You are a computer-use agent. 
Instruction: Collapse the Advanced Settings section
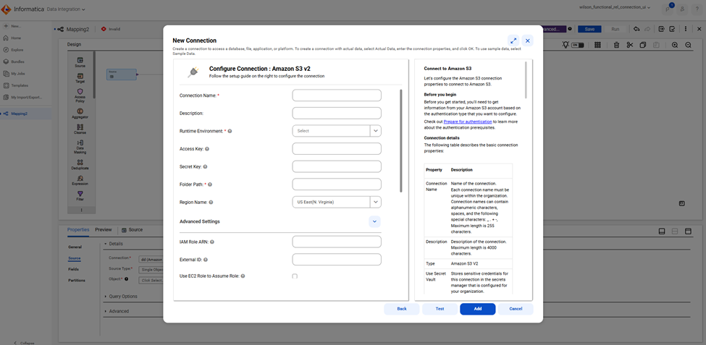[x=374, y=221]
